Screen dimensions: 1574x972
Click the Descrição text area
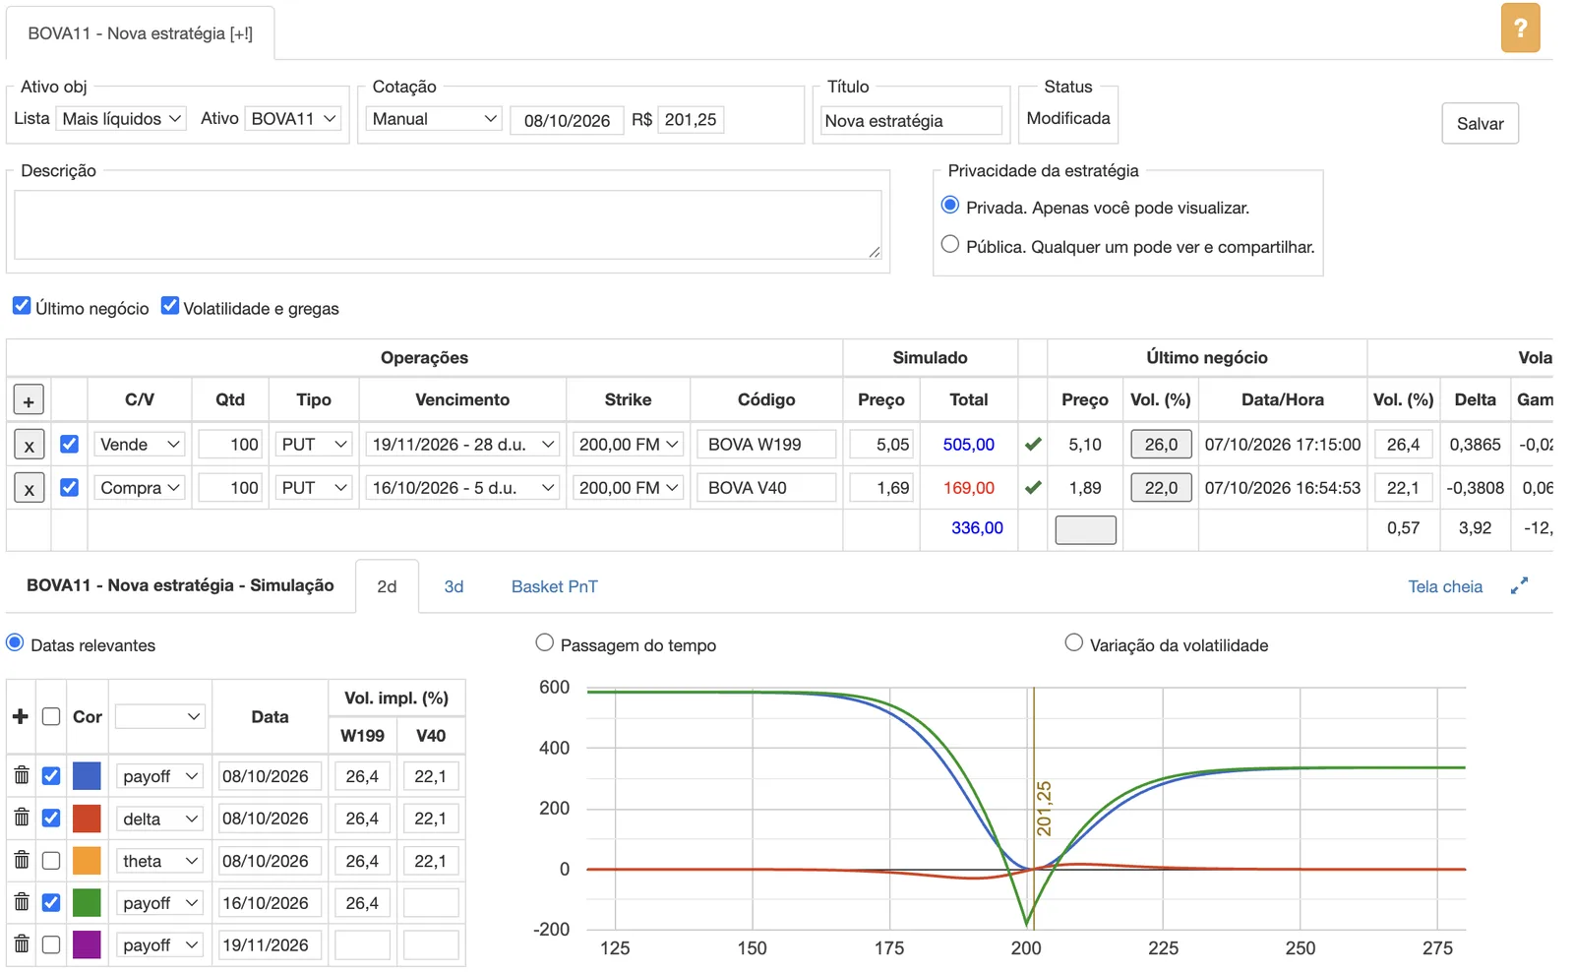pyautogui.click(x=448, y=224)
